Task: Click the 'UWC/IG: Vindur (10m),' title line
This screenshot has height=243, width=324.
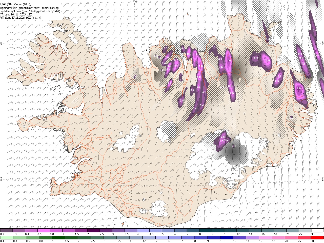Action: pyautogui.click(x=16, y=4)
